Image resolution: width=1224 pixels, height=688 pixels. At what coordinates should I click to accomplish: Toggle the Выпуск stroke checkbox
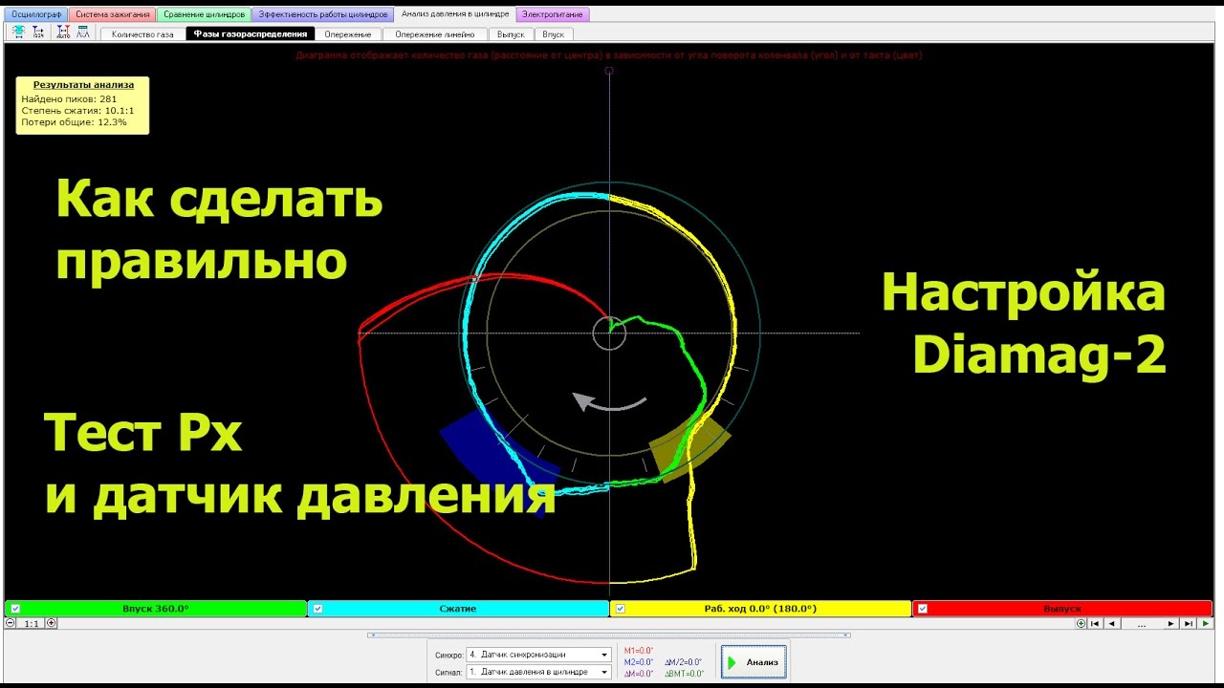(x=923, y=608)
